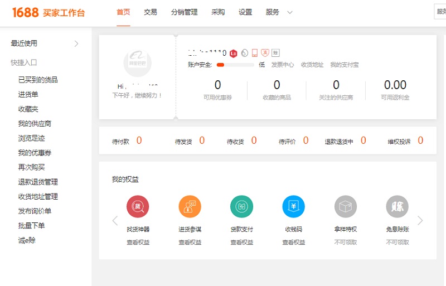Click the red hexagon member level badge
This screenshot has height=286, width=446.
[x=234, y=53]
